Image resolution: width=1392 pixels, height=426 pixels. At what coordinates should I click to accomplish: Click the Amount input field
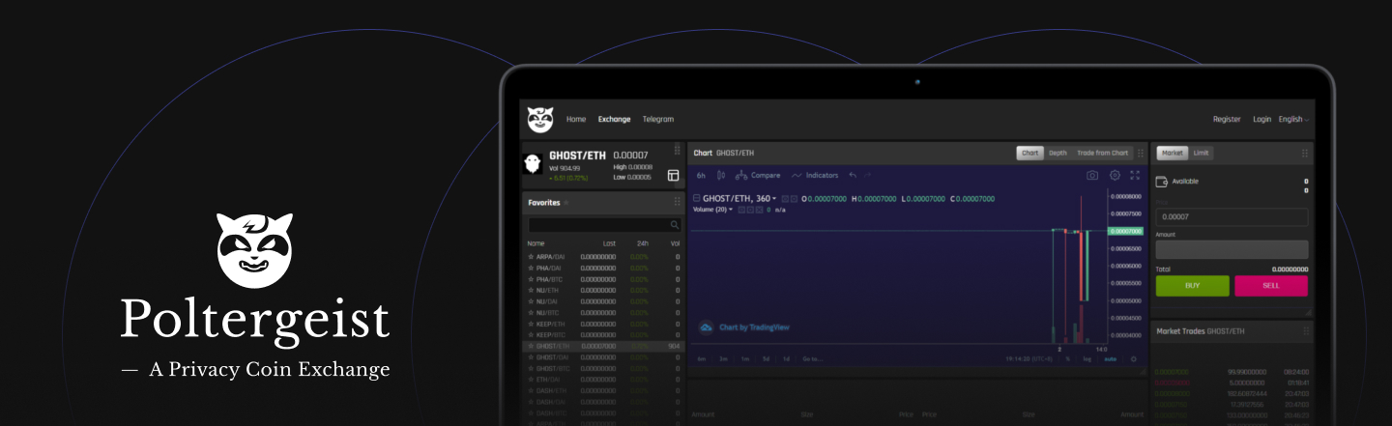pos(1232,249)
